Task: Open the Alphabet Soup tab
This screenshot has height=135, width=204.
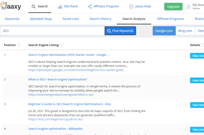Action: coord(41,19)
